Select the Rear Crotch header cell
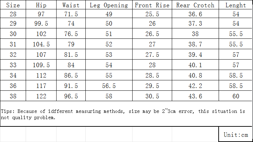The image size is (253, 142). point(195,5)
